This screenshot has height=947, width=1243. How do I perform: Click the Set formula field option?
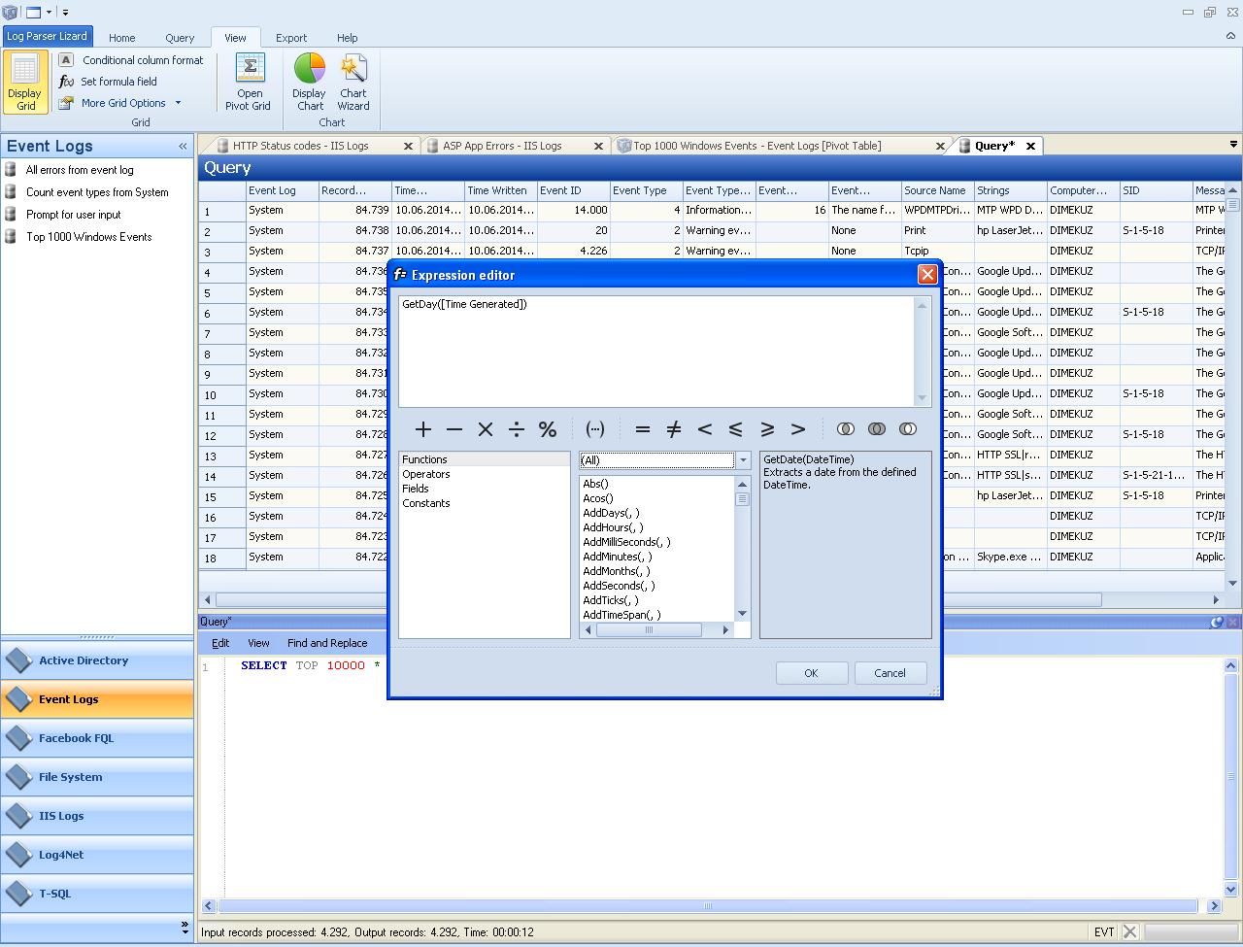coord(118,82)
